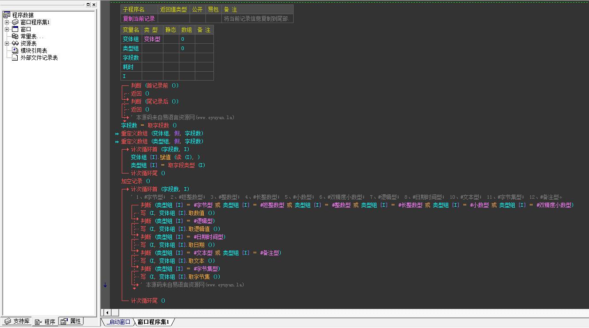Click the 外部文件记录表 document icon
Viewport: 589px width, 328px height.
(15, 58)
